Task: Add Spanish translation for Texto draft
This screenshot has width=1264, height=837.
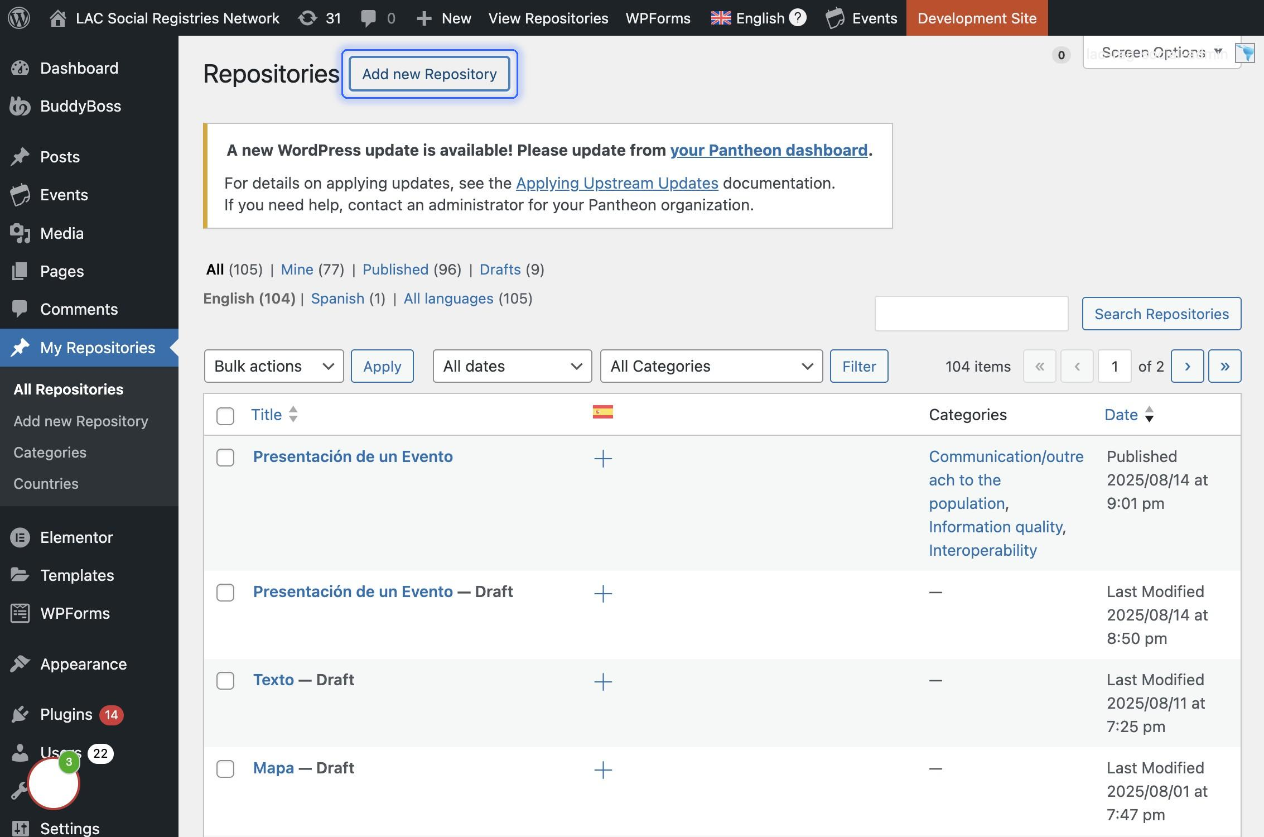Action: tap(602, 681)
